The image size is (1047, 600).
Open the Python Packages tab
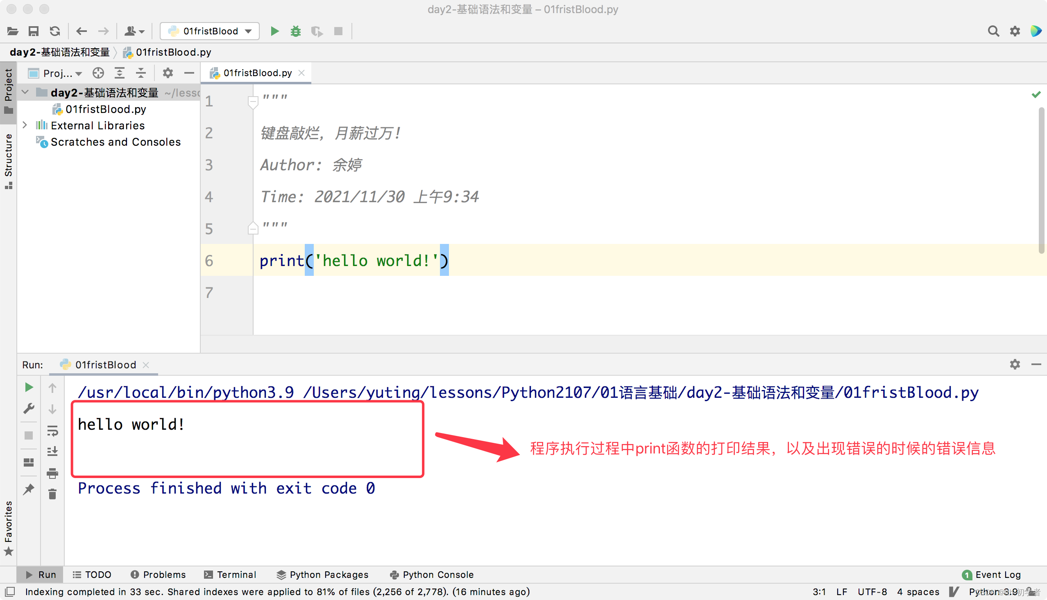click(x=322, y=575)
